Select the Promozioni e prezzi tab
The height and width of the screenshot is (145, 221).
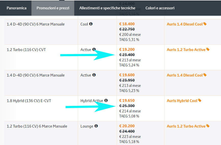(x=53, y=8)
